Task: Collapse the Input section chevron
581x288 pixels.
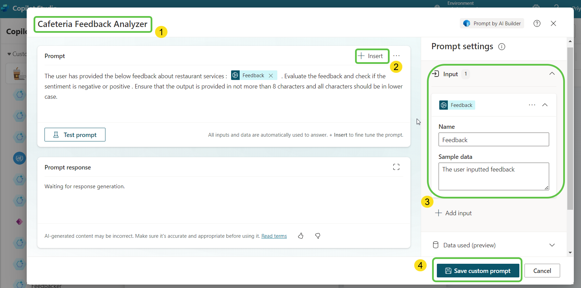Action: coord(552,74)
